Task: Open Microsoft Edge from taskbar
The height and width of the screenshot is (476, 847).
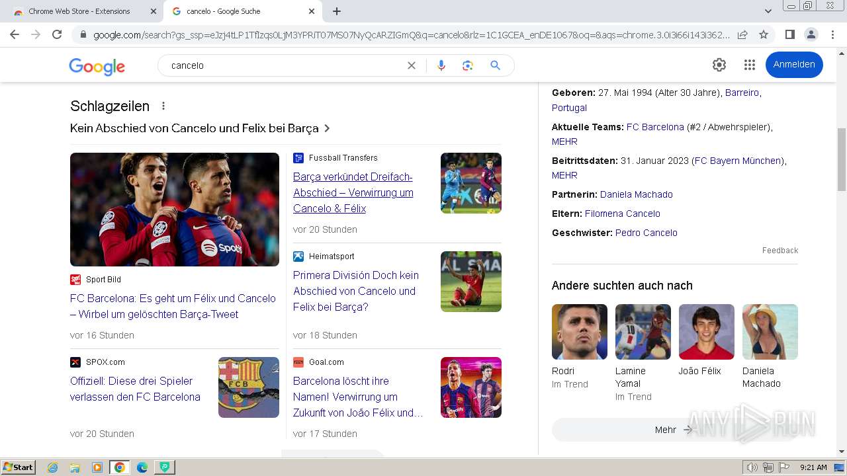Action: [142, 467]
